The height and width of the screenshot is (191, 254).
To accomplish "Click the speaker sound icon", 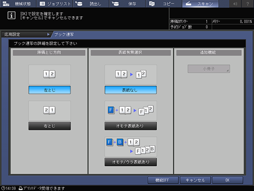I will (235, 3).
